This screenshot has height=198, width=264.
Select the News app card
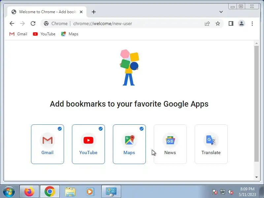[x=170, y=144]
